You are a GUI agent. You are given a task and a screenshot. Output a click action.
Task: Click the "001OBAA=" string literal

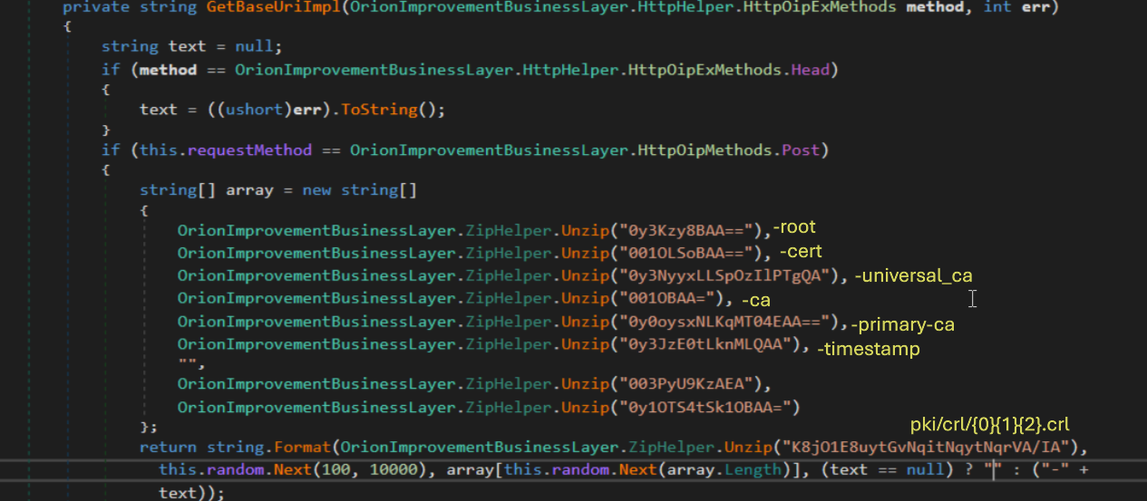(x=668, y=298)
